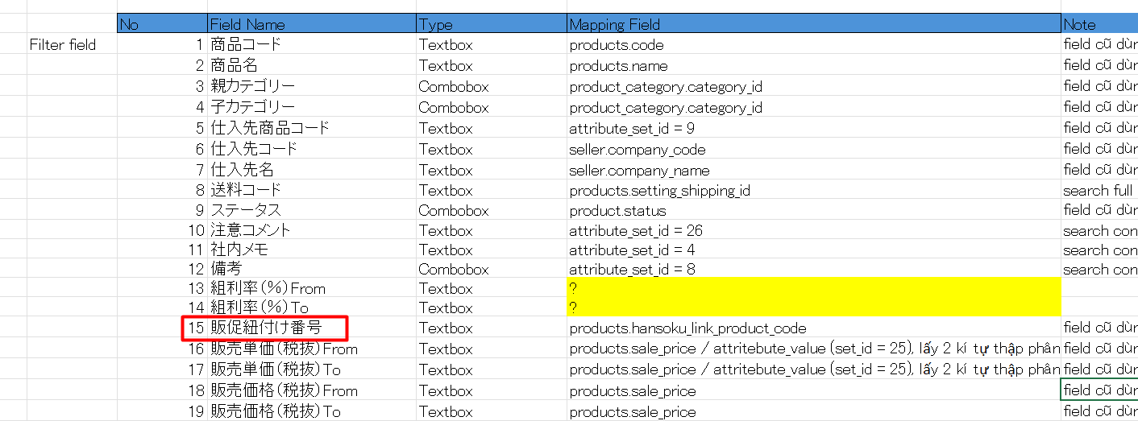1138x421 pixels.
Task: Select the 商品コード field name cell
Action: (311, 45)
